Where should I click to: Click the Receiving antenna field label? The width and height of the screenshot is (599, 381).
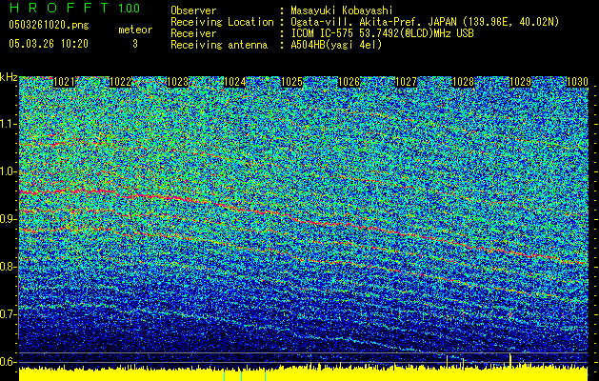point(219,45)
